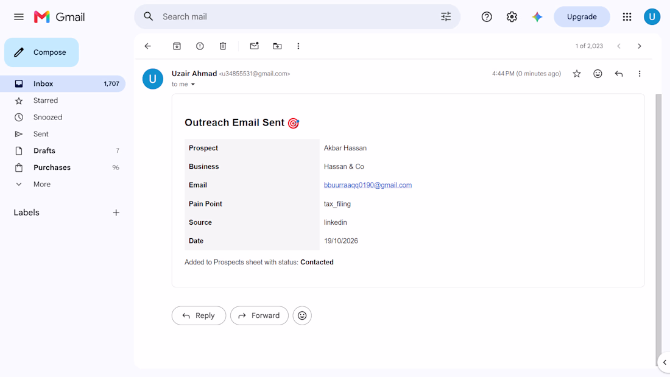Add an emoji reaction in the message header
The width and height of the screenshot is (670, 377).
(x=598, y=74)
